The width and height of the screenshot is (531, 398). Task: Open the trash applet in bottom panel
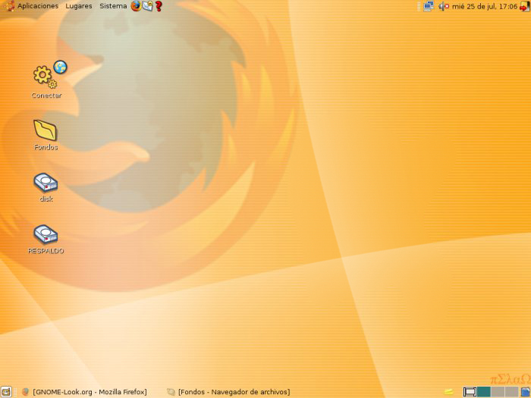point(525,392)
